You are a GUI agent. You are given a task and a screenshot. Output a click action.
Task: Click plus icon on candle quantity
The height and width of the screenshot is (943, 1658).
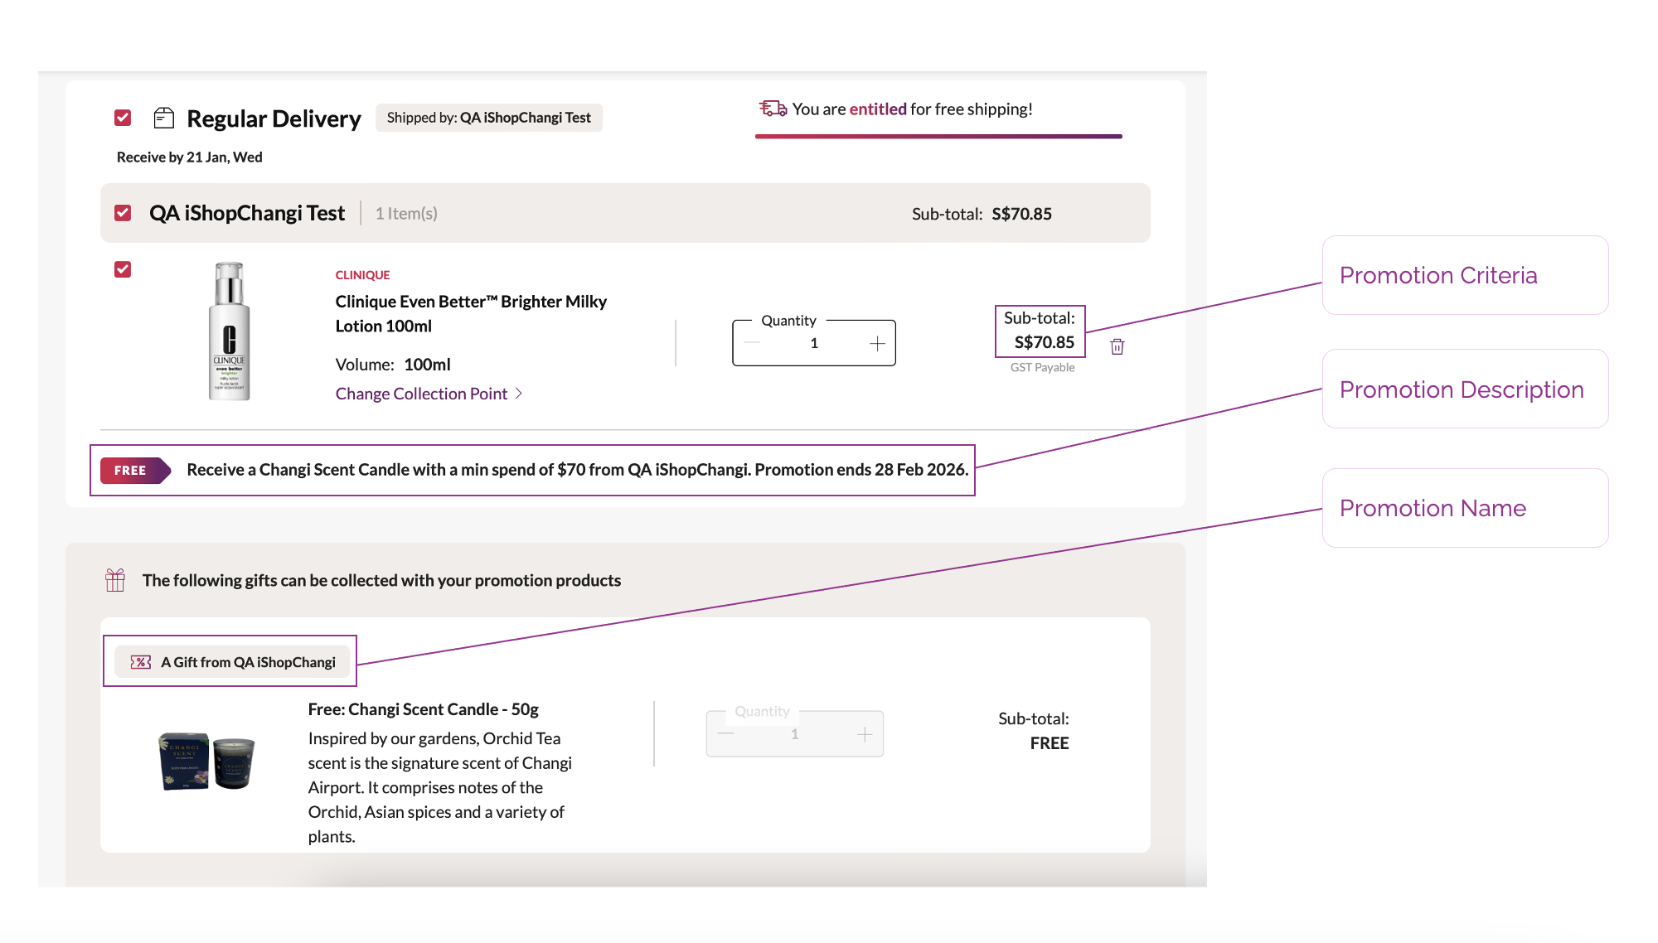pyautogui.click(x=864, y=734)
